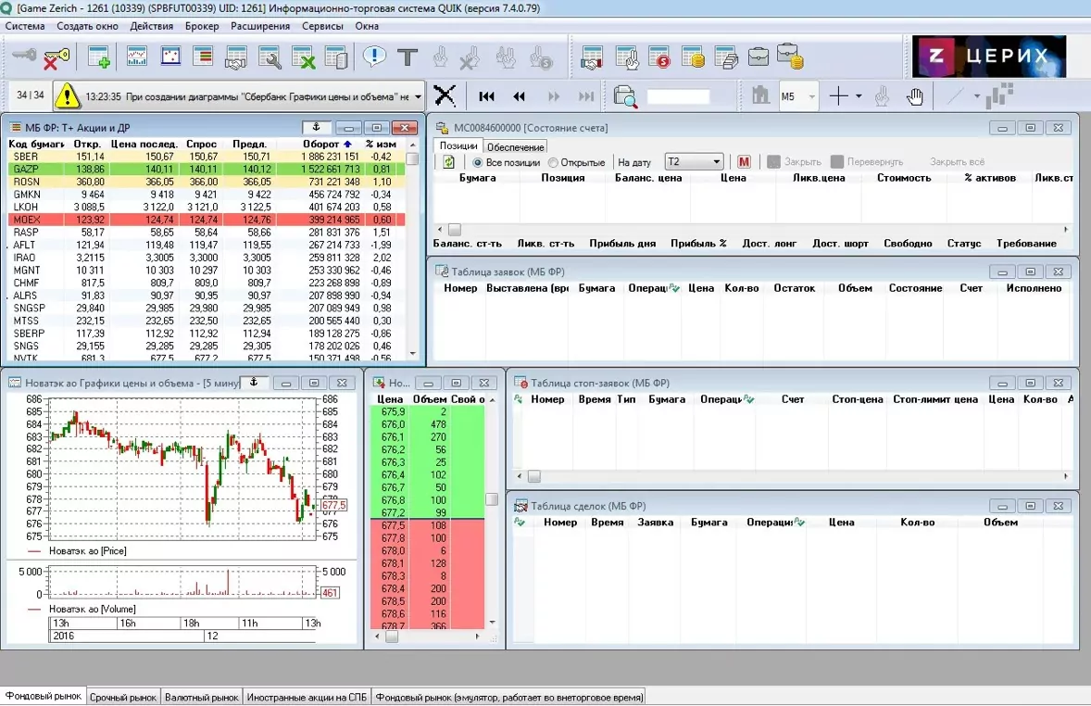Screen dimensions: 1091x706
Task: Open the create new table icon with green plus
Action: tap(99, 57)
